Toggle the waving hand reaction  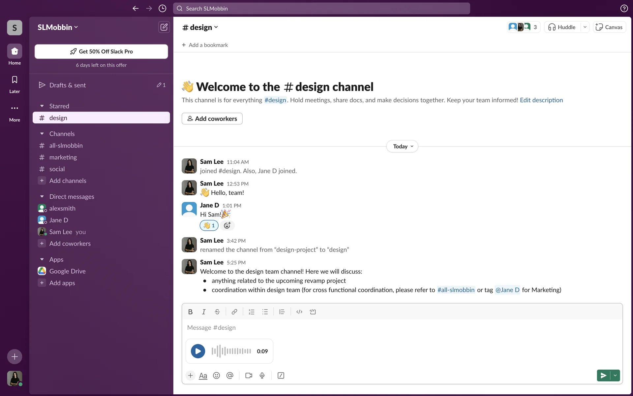pos(209,225)
